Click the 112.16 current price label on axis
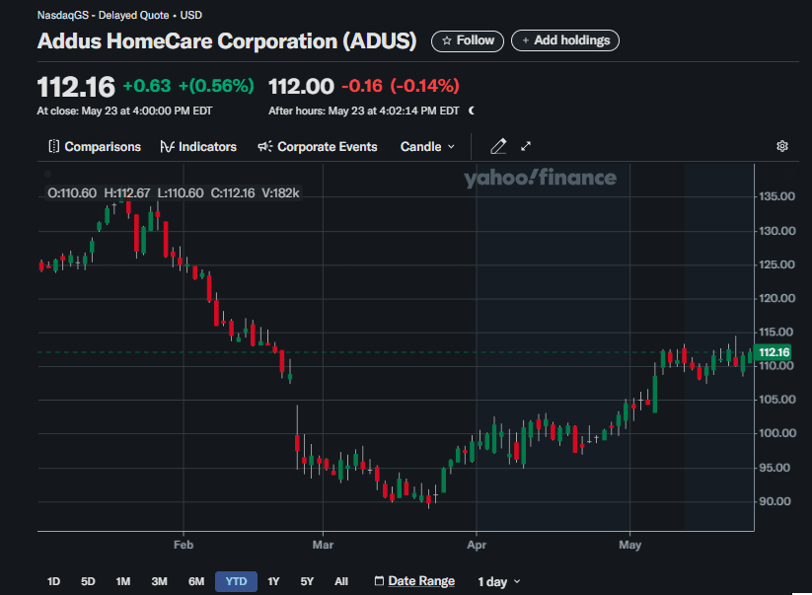Screen dimensions: 812x595 point(775,352)
